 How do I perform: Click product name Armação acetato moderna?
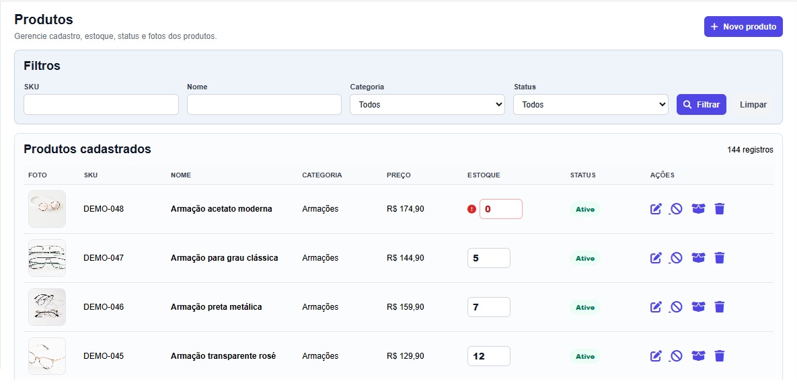point(222,209)
